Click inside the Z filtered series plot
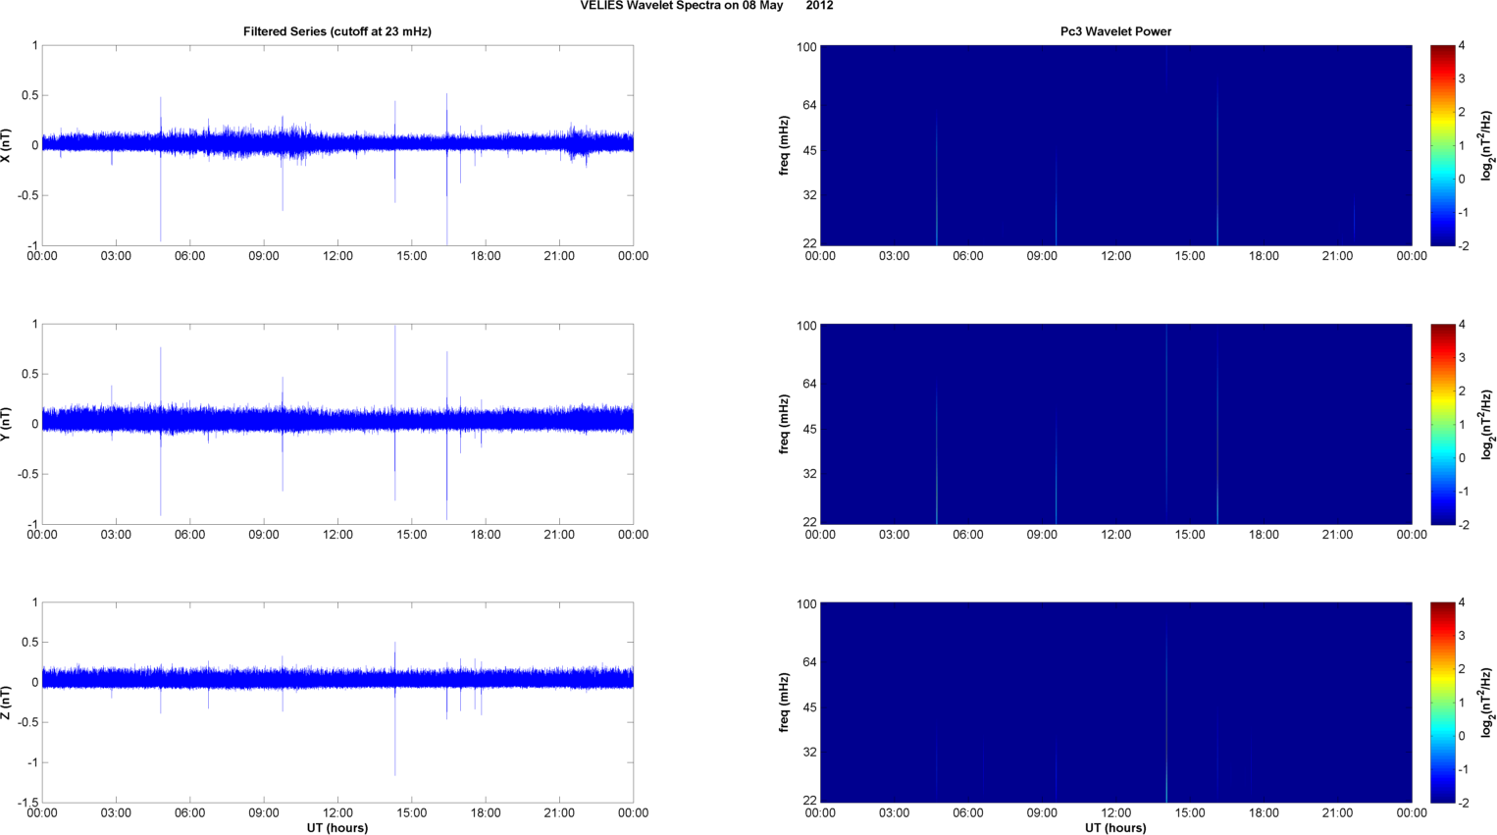The image size is (1497, 835). [337, 703]
